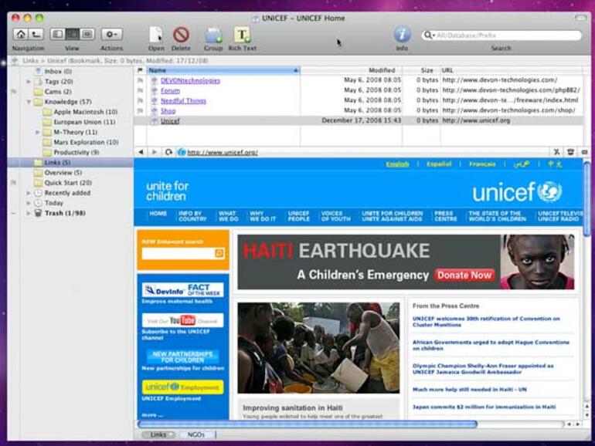The height and width of the screenshot is (446, 595).
Task: Click the Donate Now button
Action: 464,275
